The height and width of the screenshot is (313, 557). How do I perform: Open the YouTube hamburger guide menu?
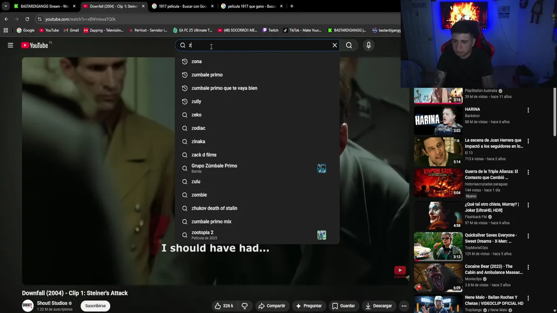[x=10, y=45]
